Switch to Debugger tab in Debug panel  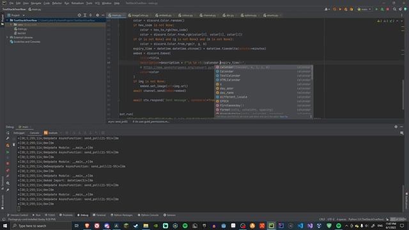(19, 133)
